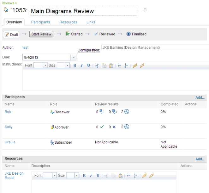Switch to the Participants tab
The width and height of the screenshot is (209, 193).
(40, 22)
